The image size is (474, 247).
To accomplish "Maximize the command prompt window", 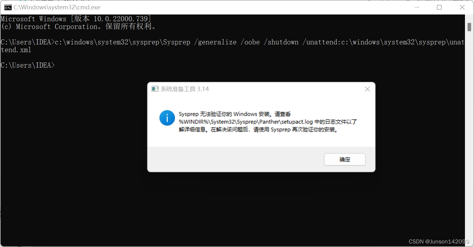I will tap(439, 7).
